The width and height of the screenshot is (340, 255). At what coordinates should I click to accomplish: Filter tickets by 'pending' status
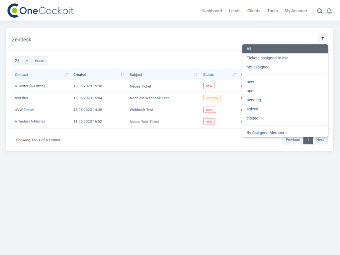click(x=254, y=100)
